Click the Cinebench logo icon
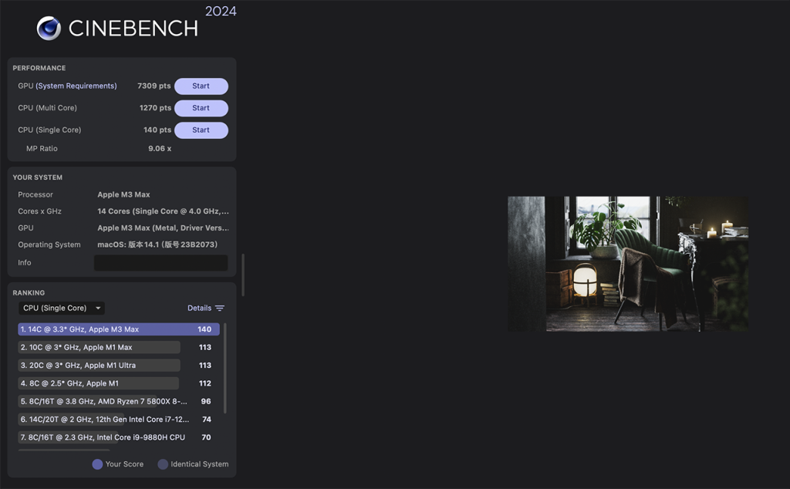The width and height of the screenshot is (790, 489). (x=49, y=29)
